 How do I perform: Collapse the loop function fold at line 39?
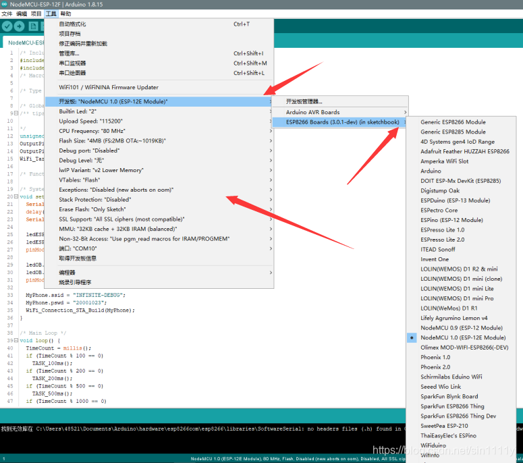point(16,340)
